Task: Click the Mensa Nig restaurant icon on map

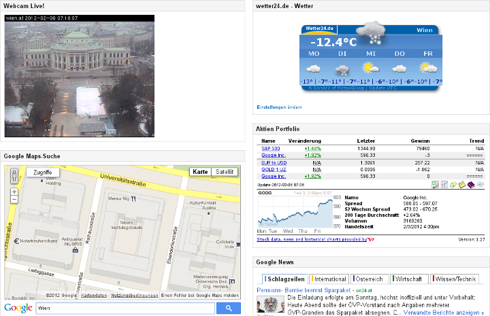Action: click(134, 198)
